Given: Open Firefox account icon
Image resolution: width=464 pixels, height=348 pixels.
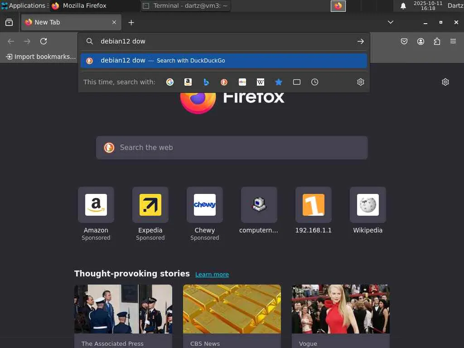Looking at the screenshot, I should click(x=420, y=41).
